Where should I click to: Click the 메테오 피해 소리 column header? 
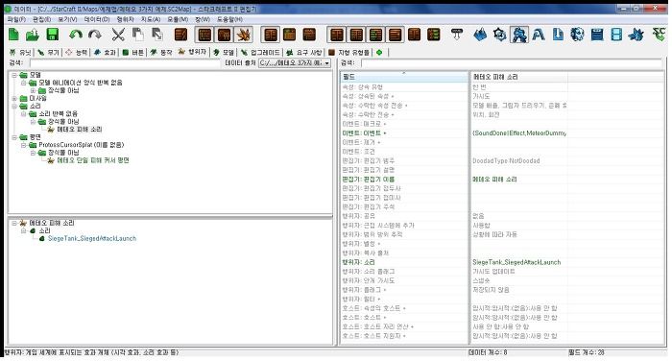click(x=519, y=77)
